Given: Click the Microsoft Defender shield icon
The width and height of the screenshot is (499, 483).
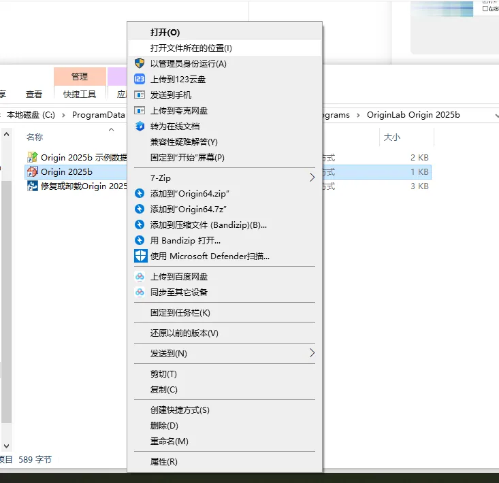Looking at the screenshot, I should 140,256.
